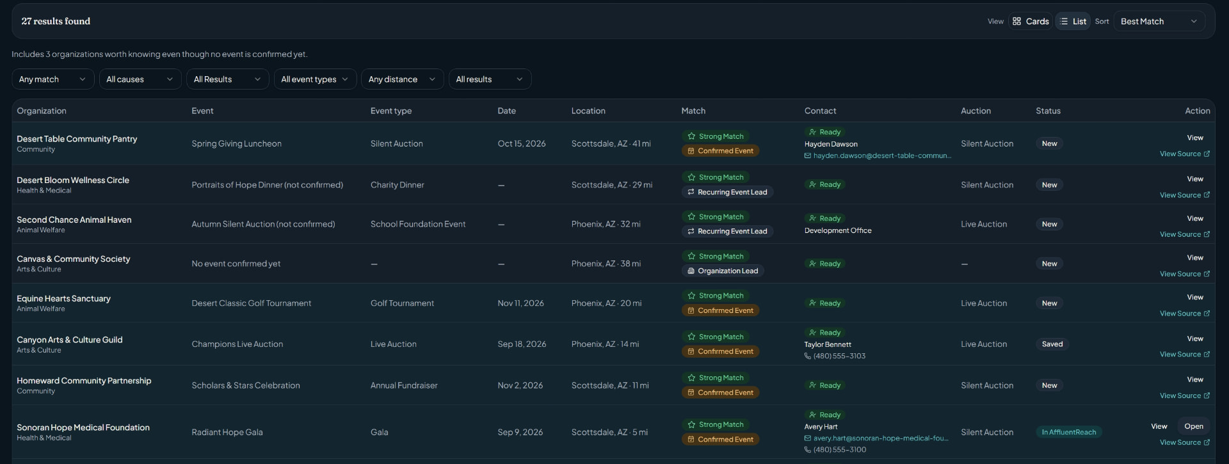Viewport: 1229px width, 464px height.
Task: Click Avery Hart's email address
Action: coord(881,438)
